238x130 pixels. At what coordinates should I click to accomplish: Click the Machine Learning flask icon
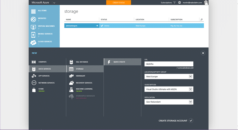71,90
